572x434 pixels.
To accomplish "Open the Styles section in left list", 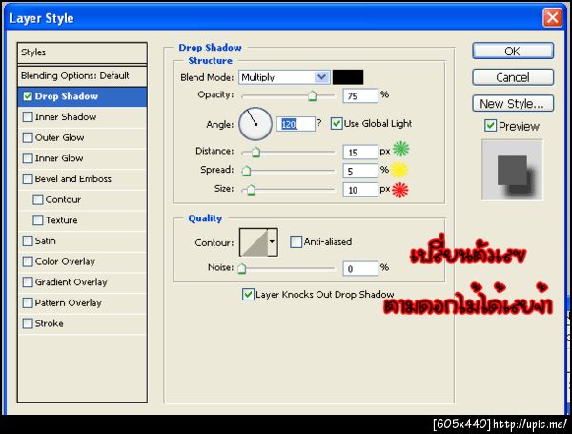I will [x=82, y=52].
